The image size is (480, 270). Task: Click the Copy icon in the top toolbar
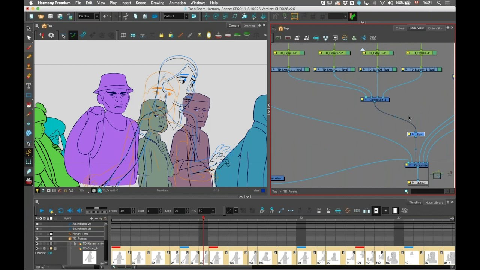135,16
